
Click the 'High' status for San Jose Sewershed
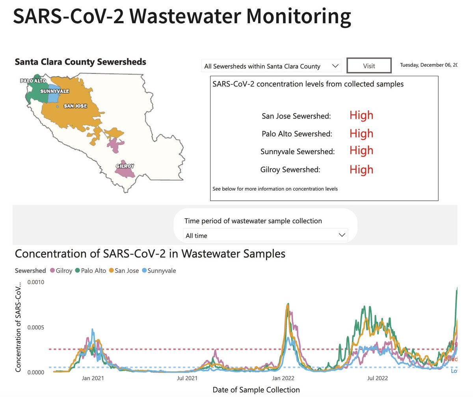361,116
